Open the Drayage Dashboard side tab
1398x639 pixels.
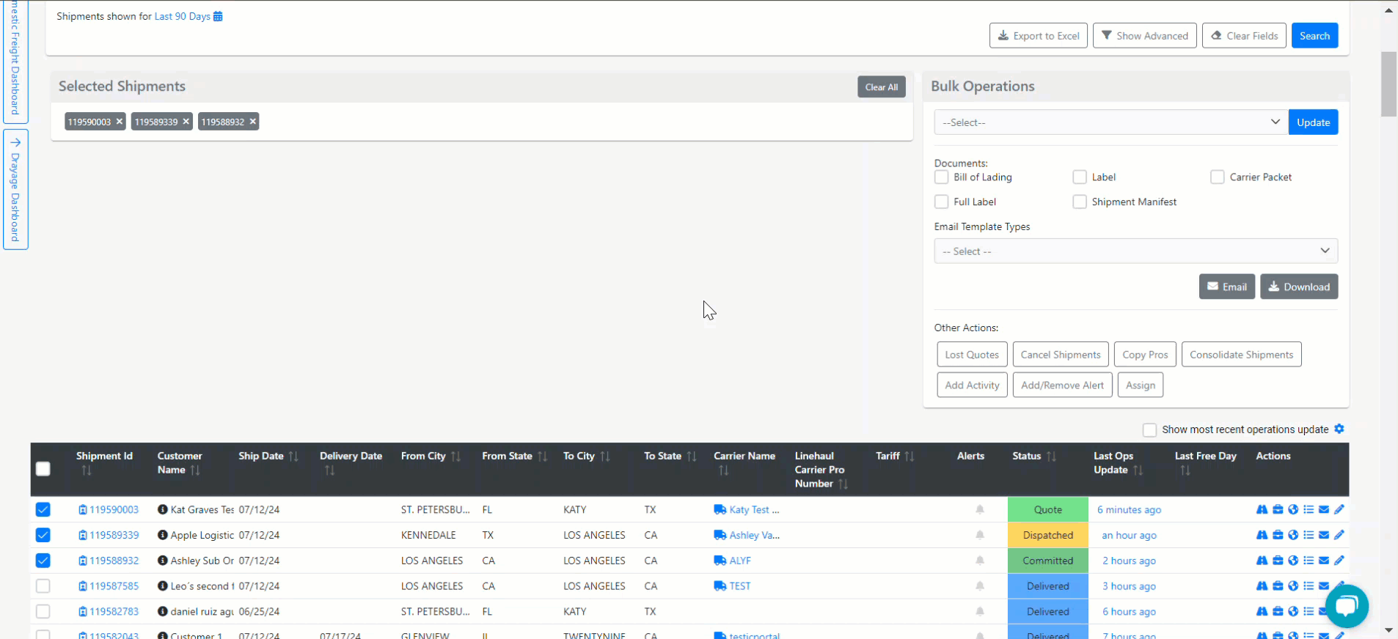[x=15, y=190]
